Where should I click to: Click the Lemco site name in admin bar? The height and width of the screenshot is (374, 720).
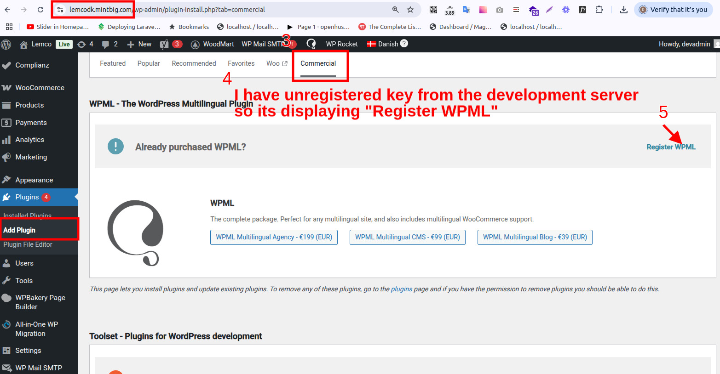click(36, 44)
